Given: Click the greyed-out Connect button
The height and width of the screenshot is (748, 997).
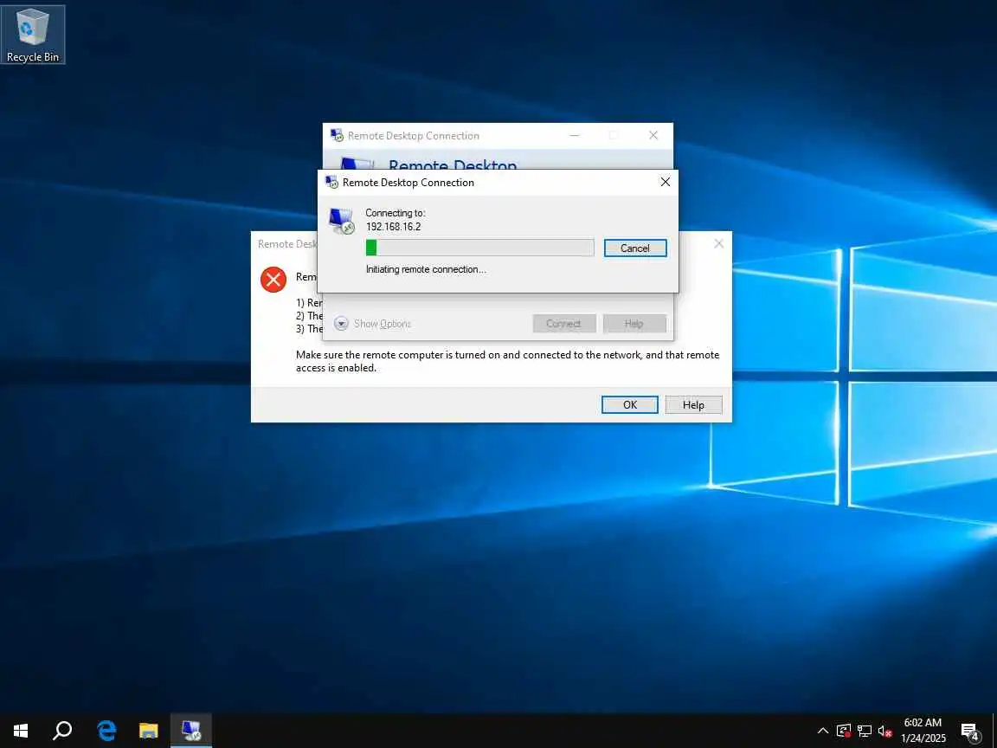Looking at the screenshot, I should click(x=563, y=324).
